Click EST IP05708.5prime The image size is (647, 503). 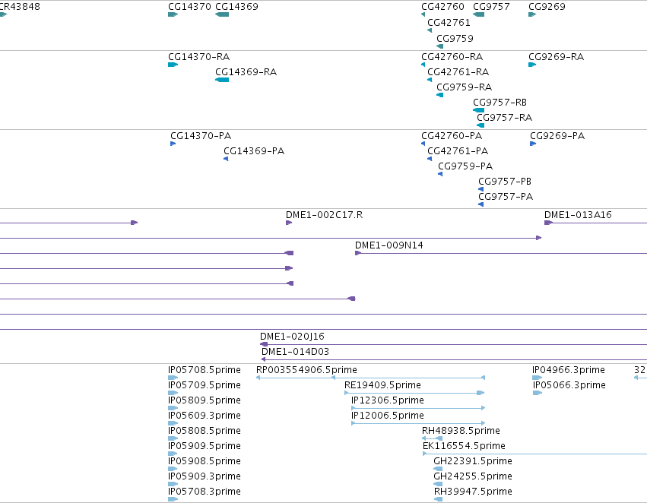(173, 378)
